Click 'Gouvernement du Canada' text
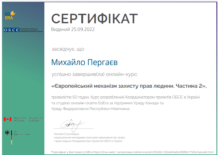 click(x=36, y=119)
